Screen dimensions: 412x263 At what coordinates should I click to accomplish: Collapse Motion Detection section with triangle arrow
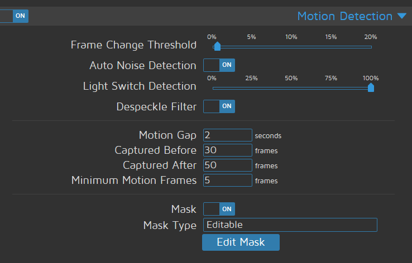click(402, 16)
